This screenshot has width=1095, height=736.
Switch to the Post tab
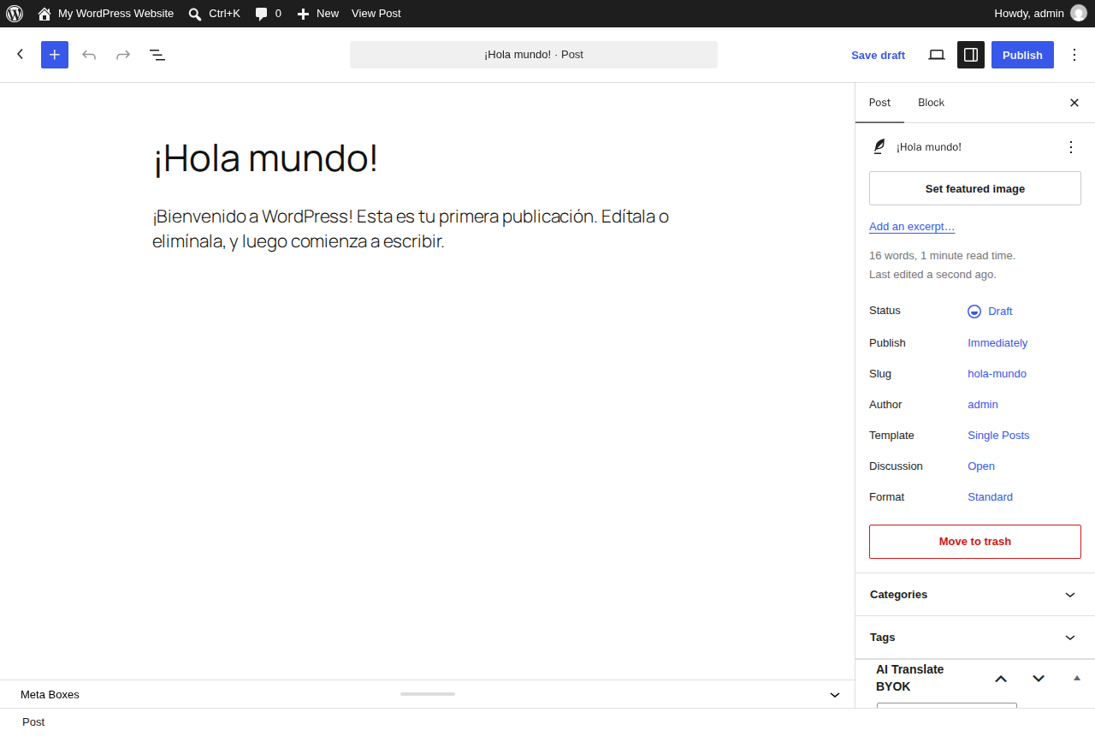pyautogui.click(x=879, y=103)
